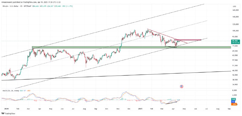
Task: Click the open value O84,466
Action: pyautogui.click(x=36, y=6)
